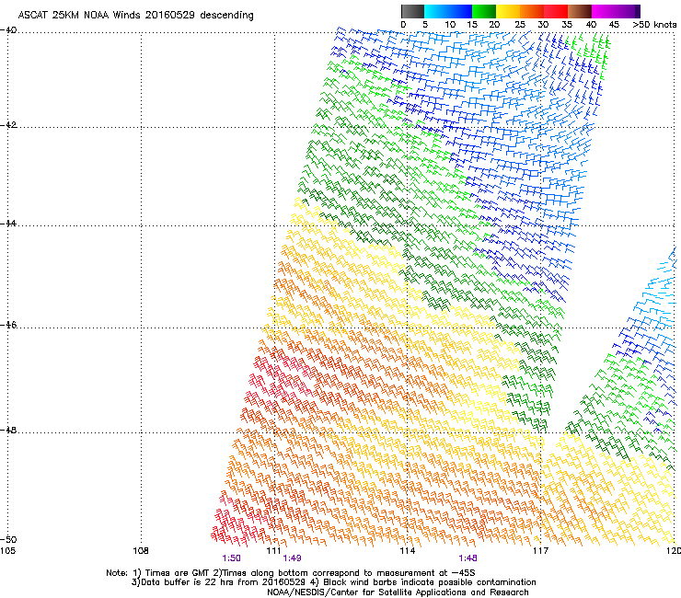
Task: Click the 'Data buffer is 22 hrs' note line
Action: click(334, 582)
